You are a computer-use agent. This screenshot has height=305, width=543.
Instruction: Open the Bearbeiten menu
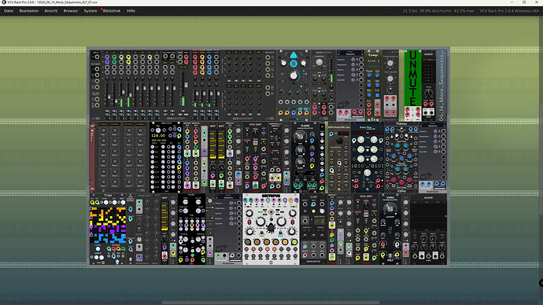29,11
